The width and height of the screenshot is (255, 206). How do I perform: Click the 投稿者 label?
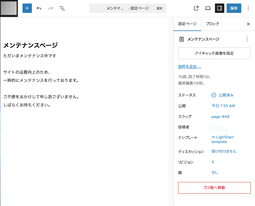coord(184,127)
